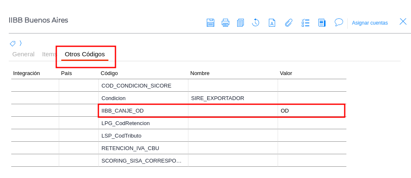
Task: Click the tag icon above the tabs
Action: point(13,43)
